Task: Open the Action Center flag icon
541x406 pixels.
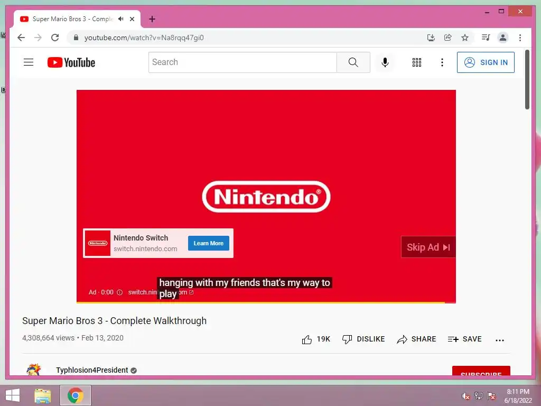Action: coord(491,396)
